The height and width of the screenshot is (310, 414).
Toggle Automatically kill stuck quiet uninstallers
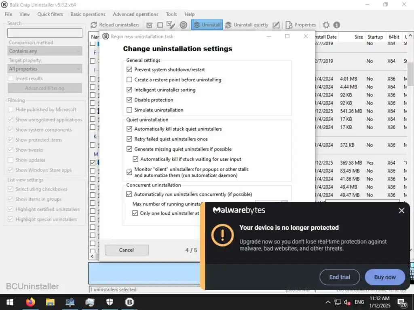click(129, 129)
